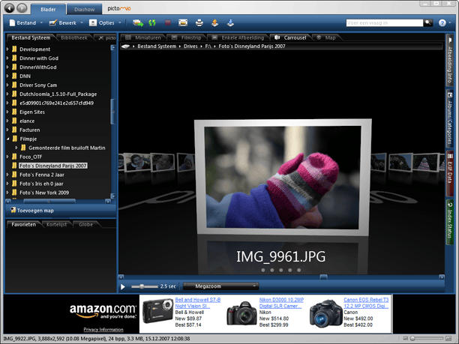This screenshot has width=459, height=344.
Task: Click the orange upload arrow icon
Action: point(214,22)
